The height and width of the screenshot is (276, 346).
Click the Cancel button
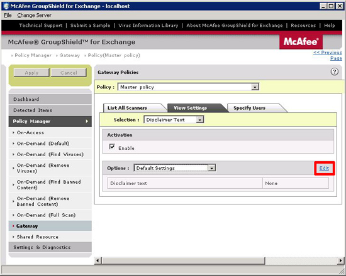pyautogui.click(x=69, y=73)
